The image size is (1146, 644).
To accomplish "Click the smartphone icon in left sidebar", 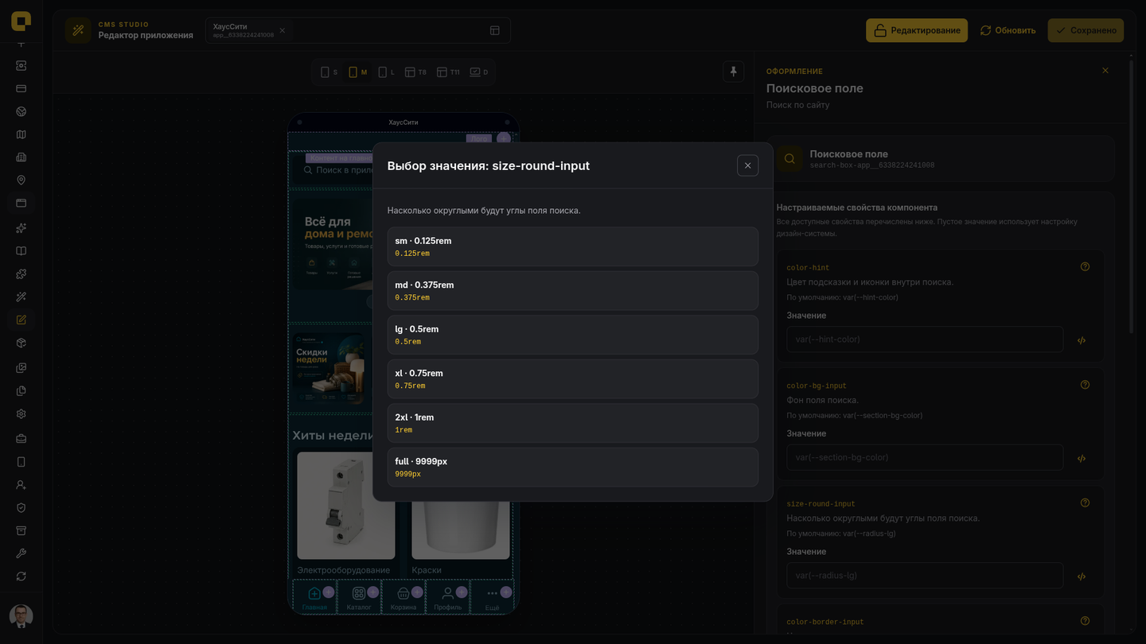I will (x=21, y=462).
